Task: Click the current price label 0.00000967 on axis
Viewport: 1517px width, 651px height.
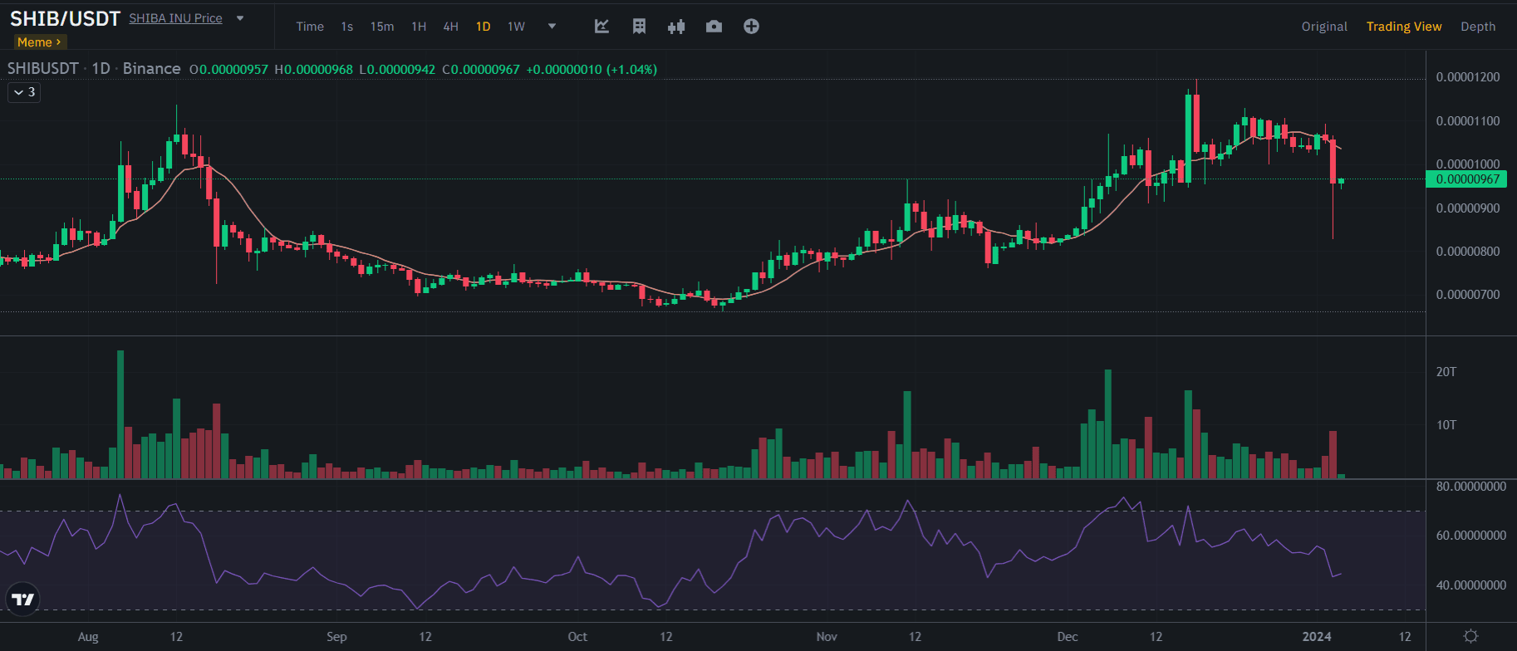Action: (1467, 179)
